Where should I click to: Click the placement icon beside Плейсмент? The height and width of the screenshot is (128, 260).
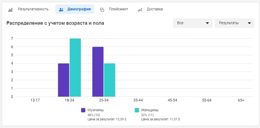[102, 10]
